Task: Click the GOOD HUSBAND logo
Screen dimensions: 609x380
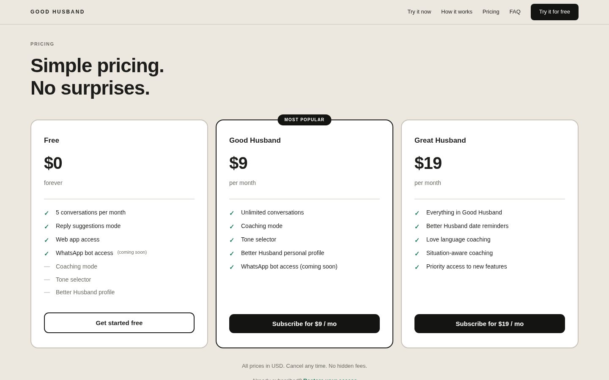Action: point(58,12)
